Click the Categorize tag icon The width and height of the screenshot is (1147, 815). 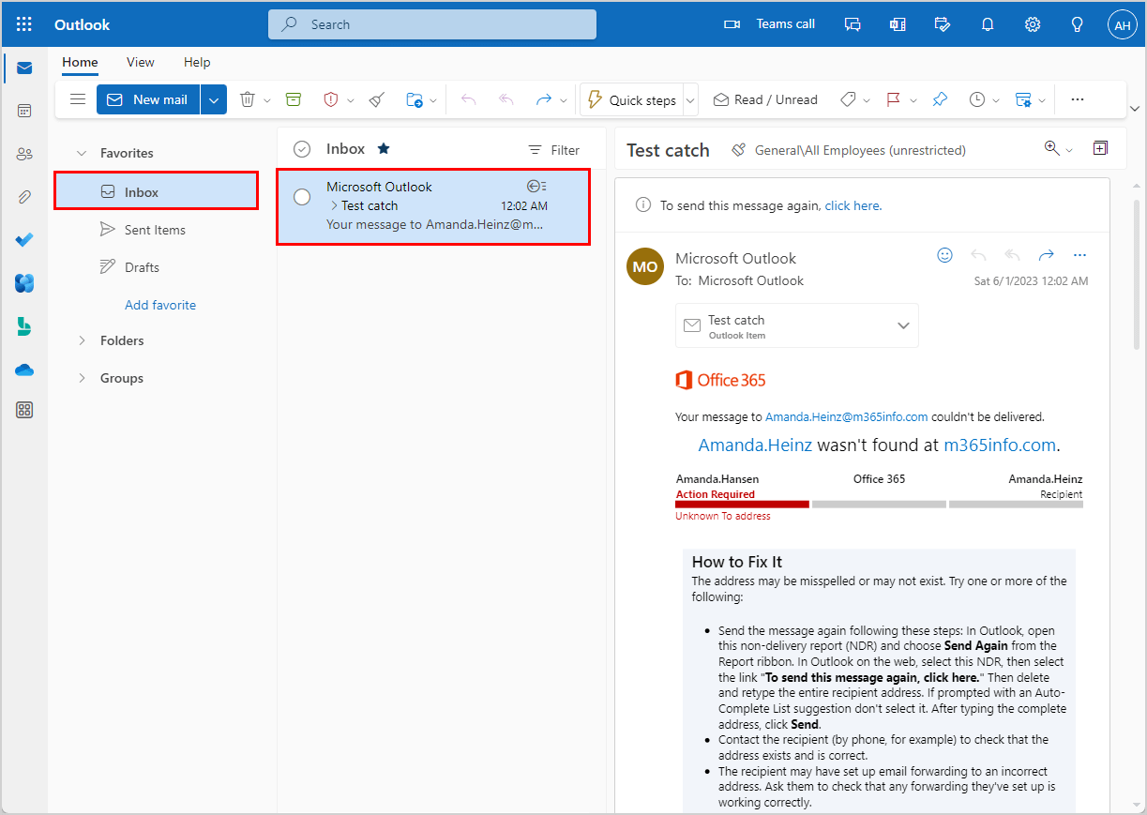(x=848, y=99)
